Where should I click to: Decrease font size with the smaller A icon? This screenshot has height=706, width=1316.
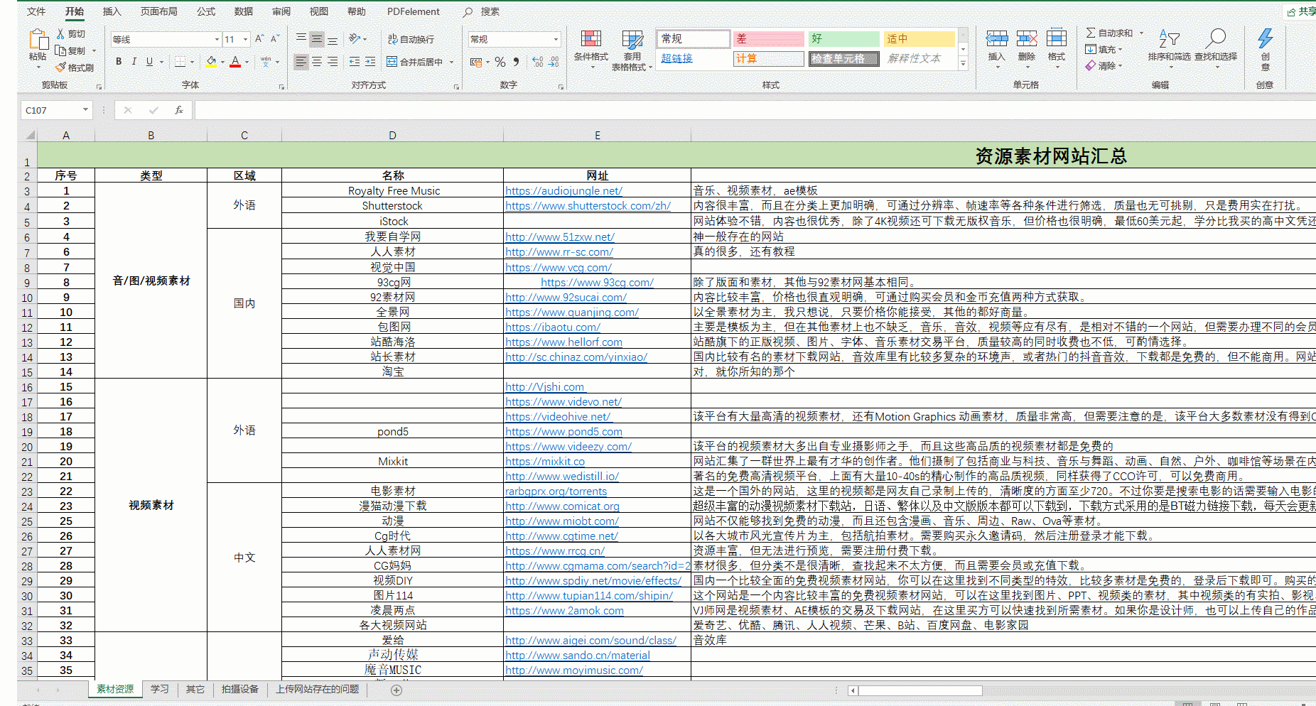coord(275,39)
